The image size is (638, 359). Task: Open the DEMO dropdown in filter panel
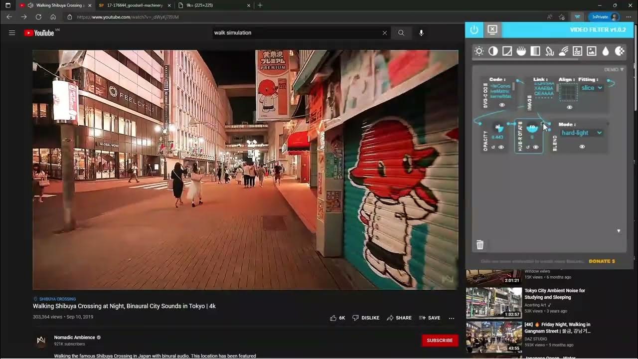[614, 70]
